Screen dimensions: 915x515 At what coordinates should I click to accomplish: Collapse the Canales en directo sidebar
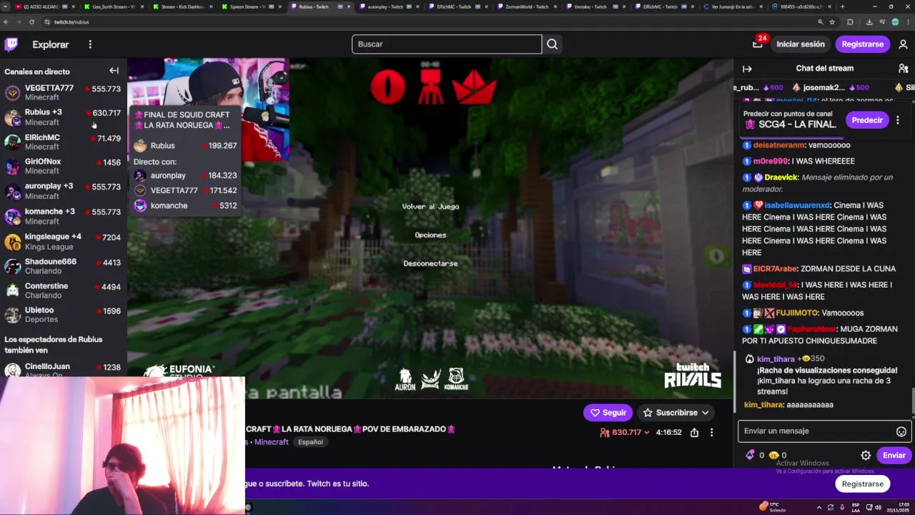coord(114,71)
